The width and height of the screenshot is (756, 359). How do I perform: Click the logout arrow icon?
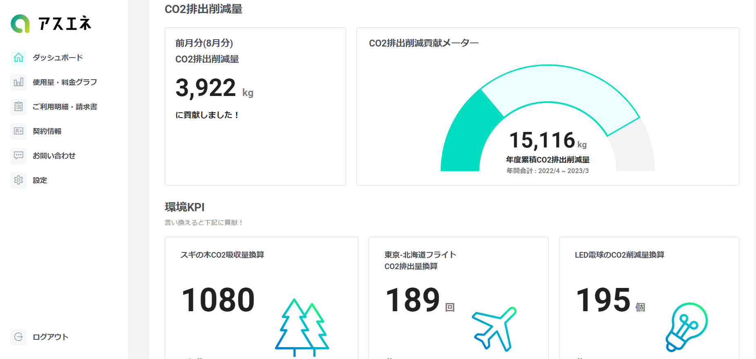coord(18,337)
